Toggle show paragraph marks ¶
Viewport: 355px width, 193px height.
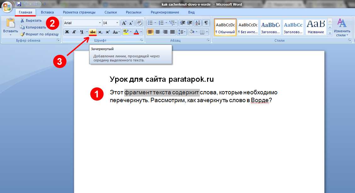(206, 23)
